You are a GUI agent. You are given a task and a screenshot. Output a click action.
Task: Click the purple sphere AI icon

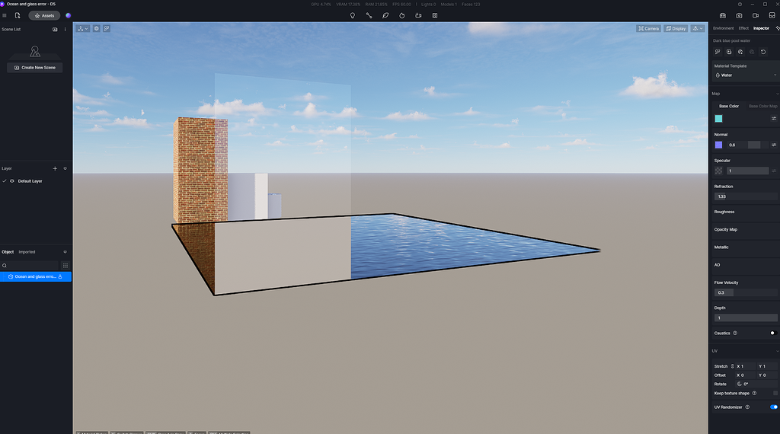pyautogui.click(x=68, y=15)
